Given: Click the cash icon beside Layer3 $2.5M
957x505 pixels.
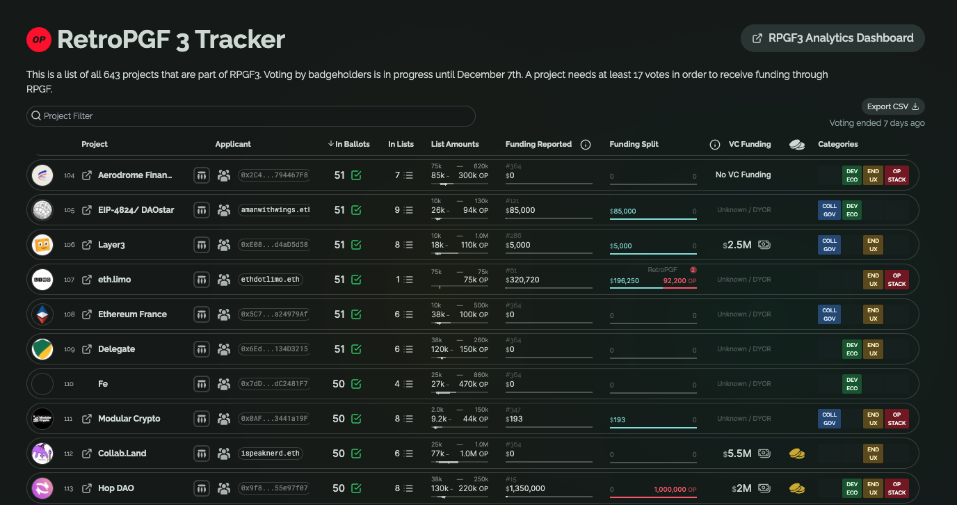Looking at the screenshot, I should (x=764, y=245).
